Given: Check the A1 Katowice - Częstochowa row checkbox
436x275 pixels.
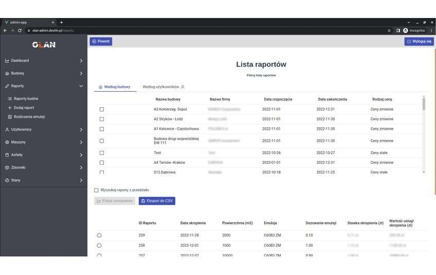Looking at the screenshot, I should pyautogui.click(x=102, y=129).
